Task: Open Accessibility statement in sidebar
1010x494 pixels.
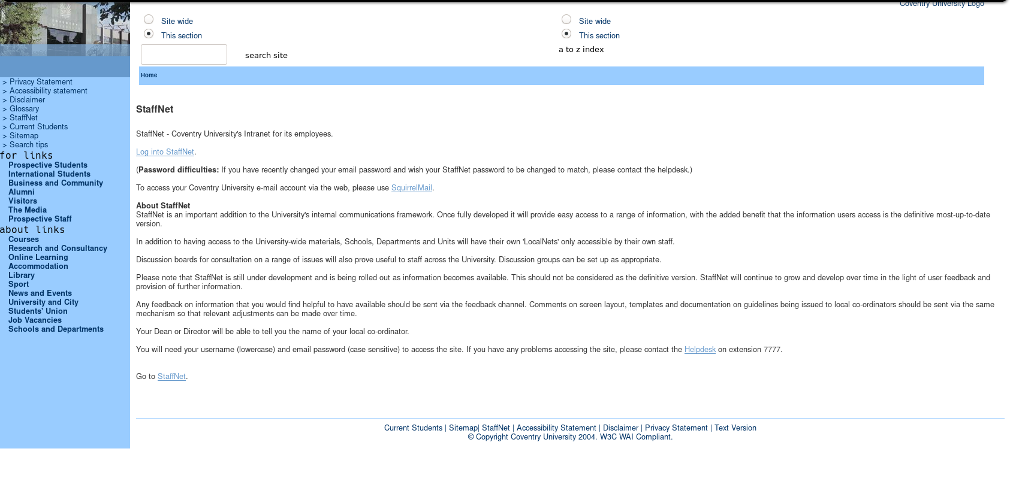Action: (49, 91)
